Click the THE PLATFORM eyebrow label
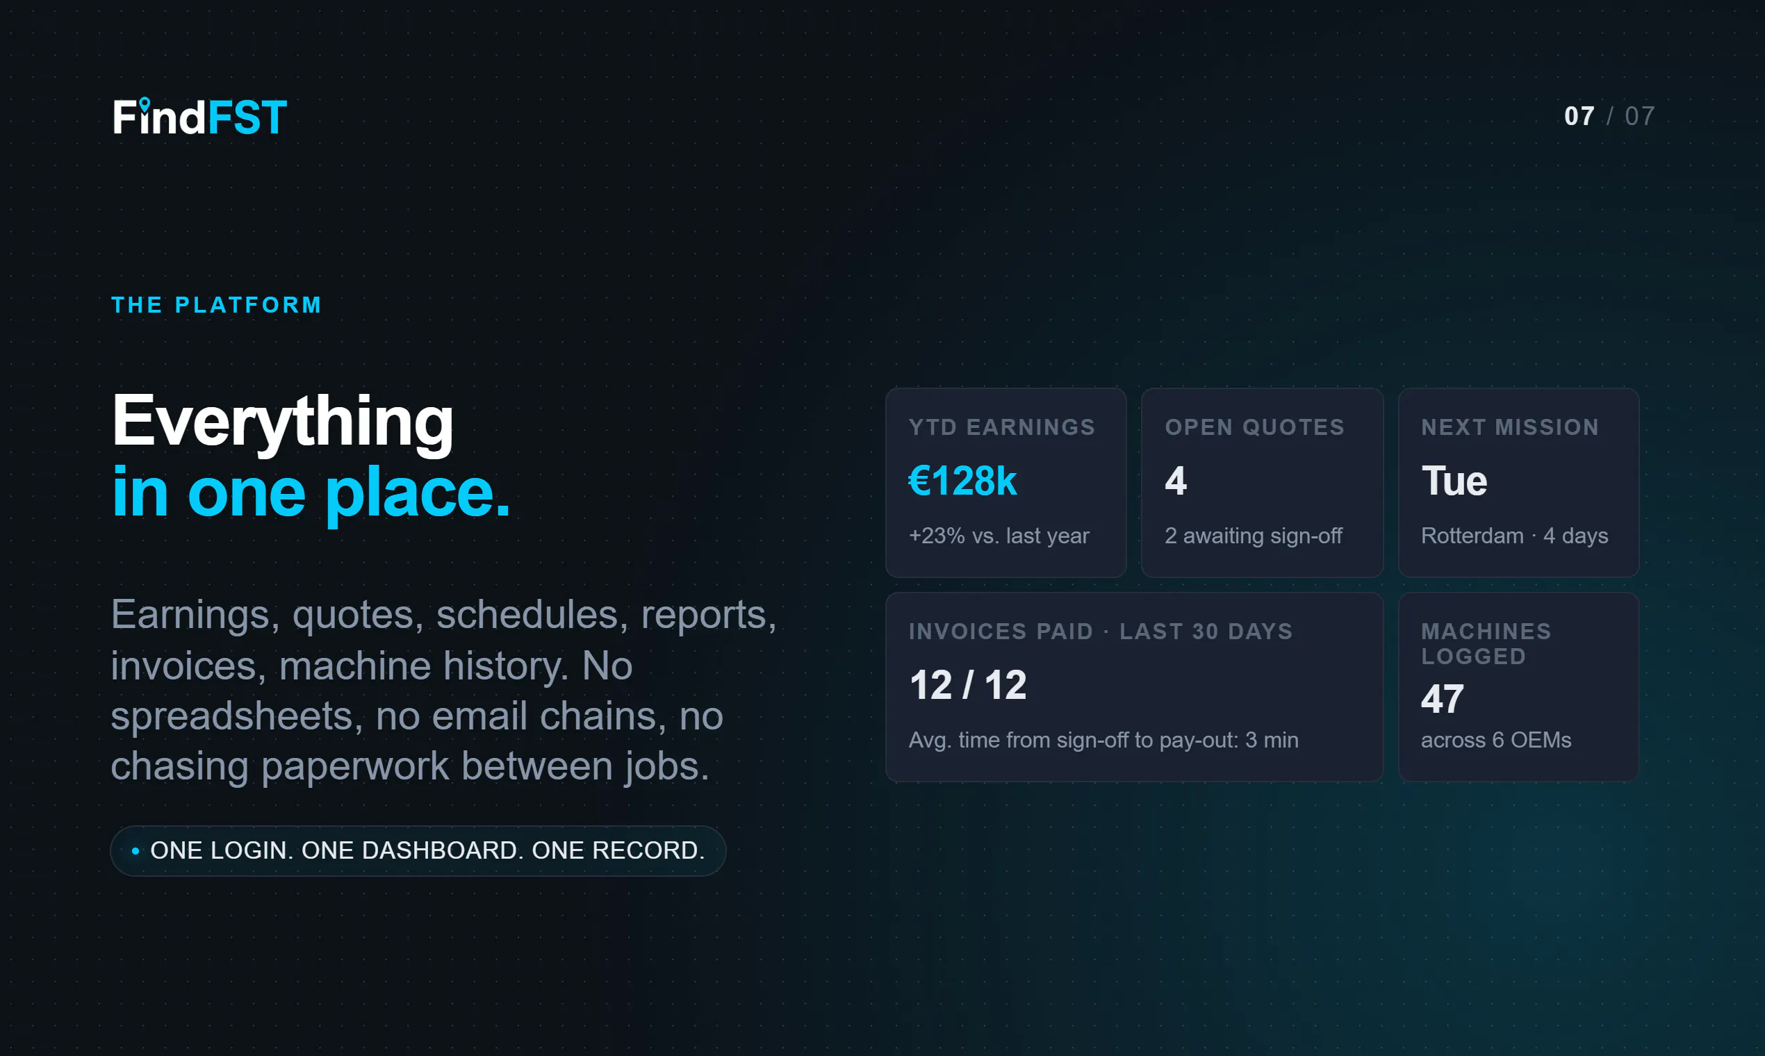 point(217,304)
